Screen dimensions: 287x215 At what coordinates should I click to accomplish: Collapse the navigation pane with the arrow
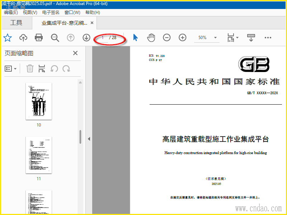[x=89, y=139]
